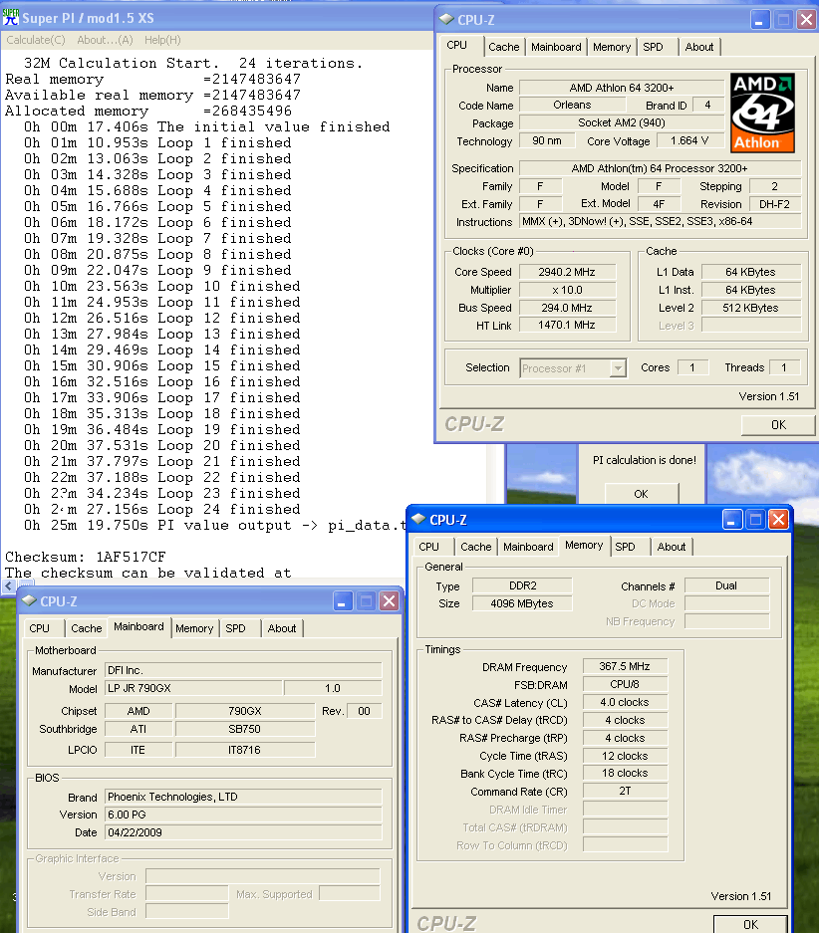
Task: Switch to Memory tab in top CPU-Z window
Action: coord(612,47)
